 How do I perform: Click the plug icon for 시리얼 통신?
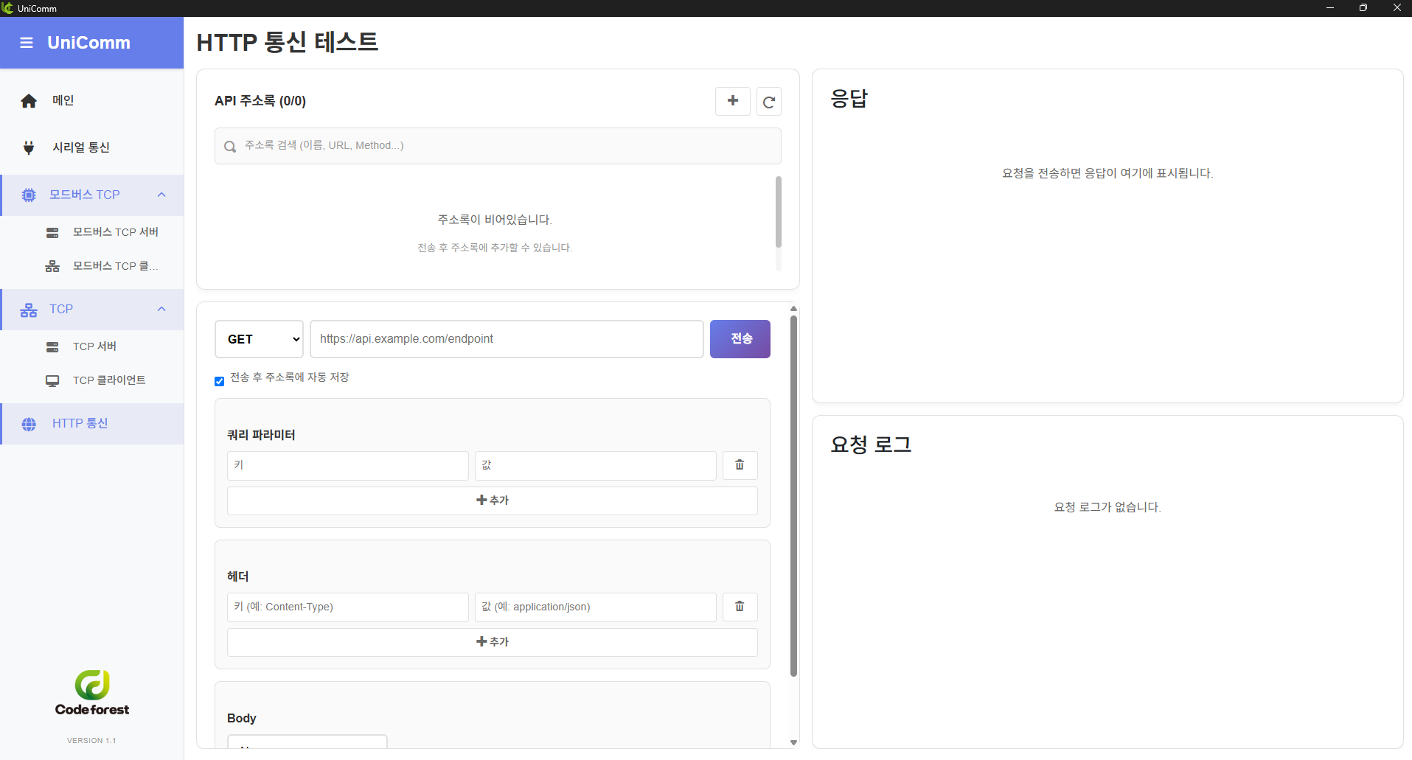29,147
